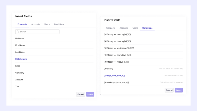
Task: Pick the MiddleName field
Action: pyautogui.click(x=54, y=59)
